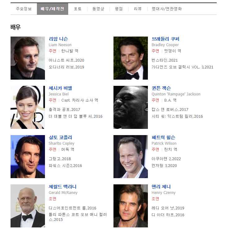Open the 브래들리 쿠퍼 profile link
The width and height of the screenshot is (226, 233).
tap(165, 39)
